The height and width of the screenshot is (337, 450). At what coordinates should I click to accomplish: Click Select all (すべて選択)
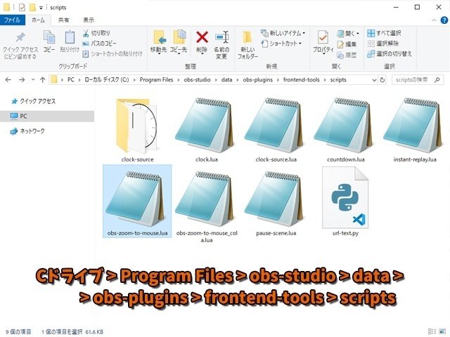coord(384,33)
